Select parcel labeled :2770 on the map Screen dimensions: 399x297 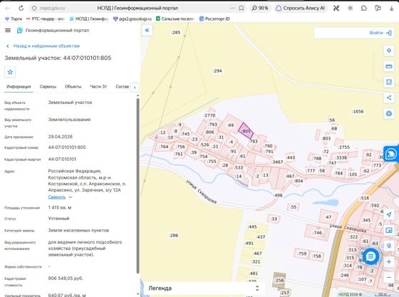[x=209, y=115]
